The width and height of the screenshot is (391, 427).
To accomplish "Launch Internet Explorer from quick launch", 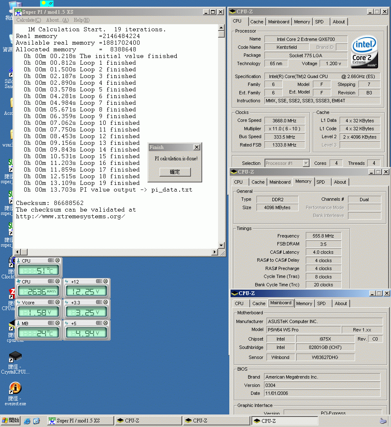I will pos(27,421).
